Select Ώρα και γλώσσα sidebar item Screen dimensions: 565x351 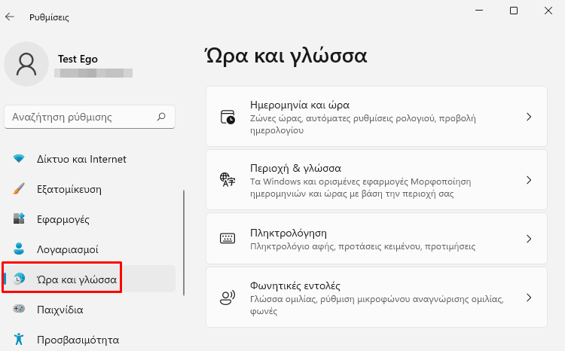90,279
